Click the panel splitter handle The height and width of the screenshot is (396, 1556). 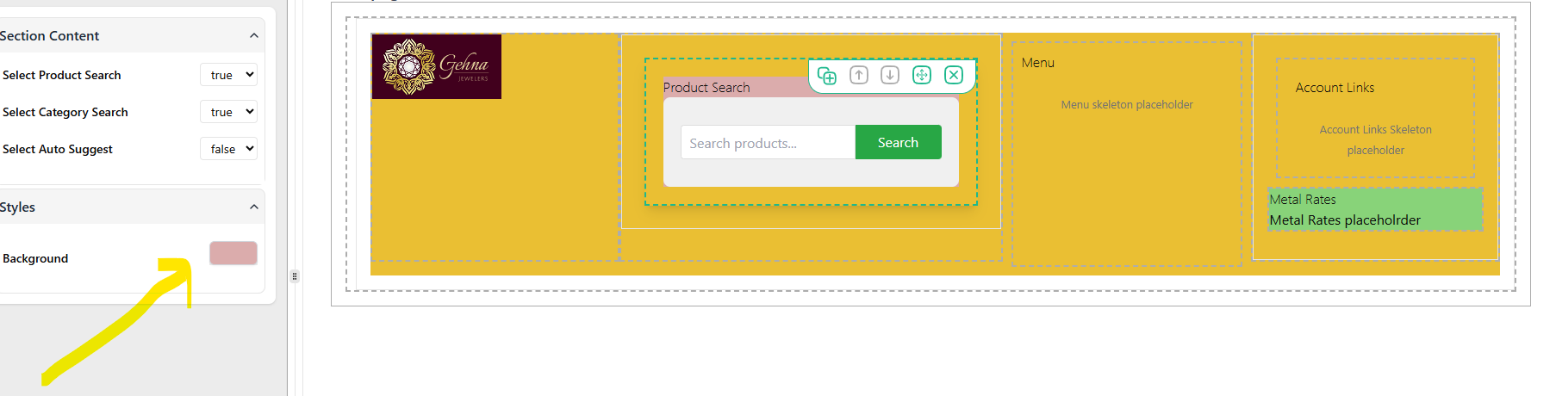(295, 276)
